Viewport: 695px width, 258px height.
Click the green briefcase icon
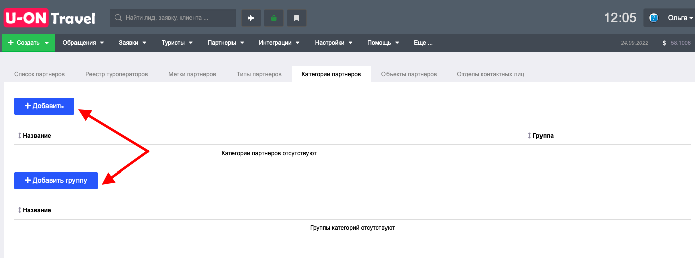(274, 18)
